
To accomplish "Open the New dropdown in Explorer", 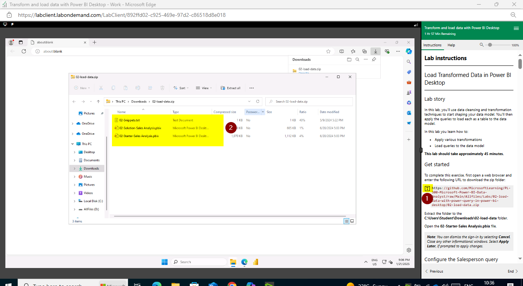I will pyautogui.click(x=82, y=88).
